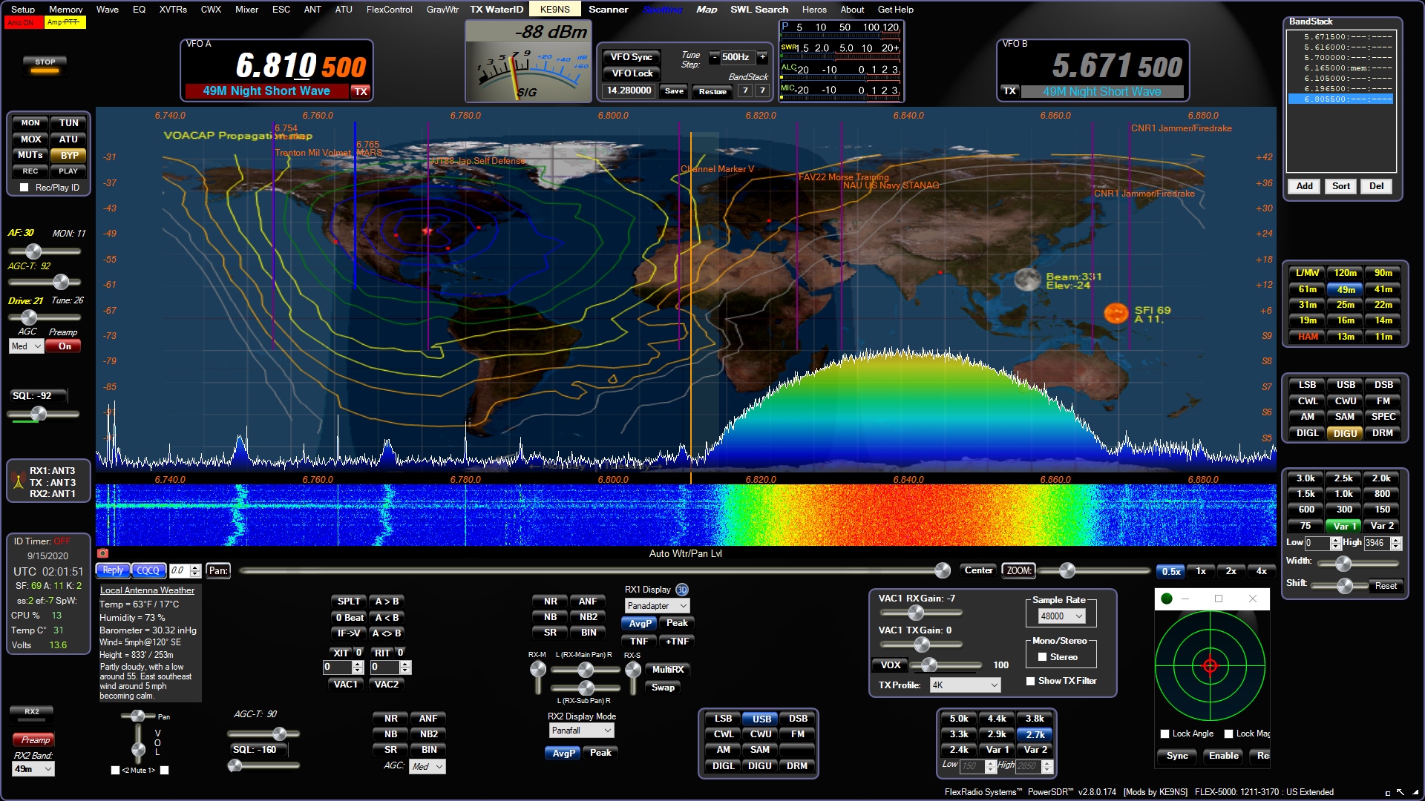The width and height of the screenshot is (1425, 801).
Task: Click the tune step plus button
Action: [762, 57]
